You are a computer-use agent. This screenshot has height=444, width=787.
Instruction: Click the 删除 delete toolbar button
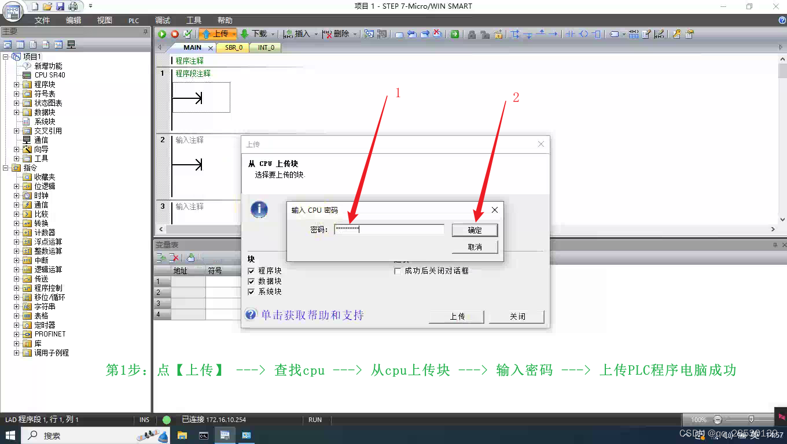336,34
